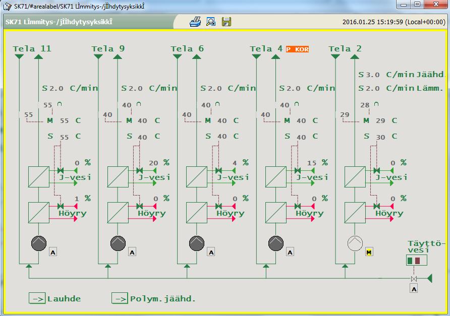Select the Tela 11 circulation pump
The height and width of the screenshot is (316, 450).
[39, 243]
